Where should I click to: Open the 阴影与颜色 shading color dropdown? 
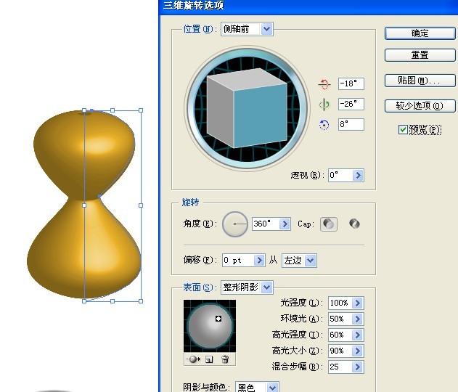[x=271, y=388]
